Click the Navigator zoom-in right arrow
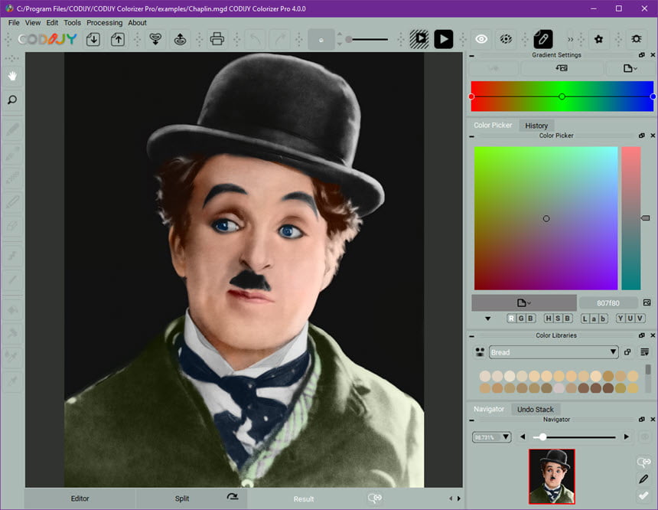658x510 pixels. (626, 437)
